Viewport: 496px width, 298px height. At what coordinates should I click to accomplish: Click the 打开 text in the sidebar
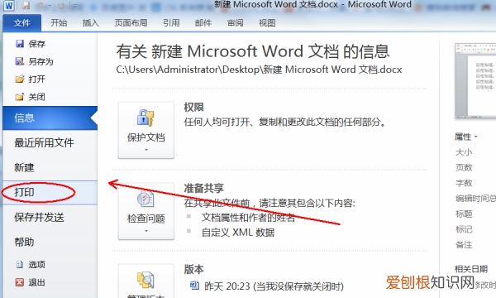pos(36,79)
